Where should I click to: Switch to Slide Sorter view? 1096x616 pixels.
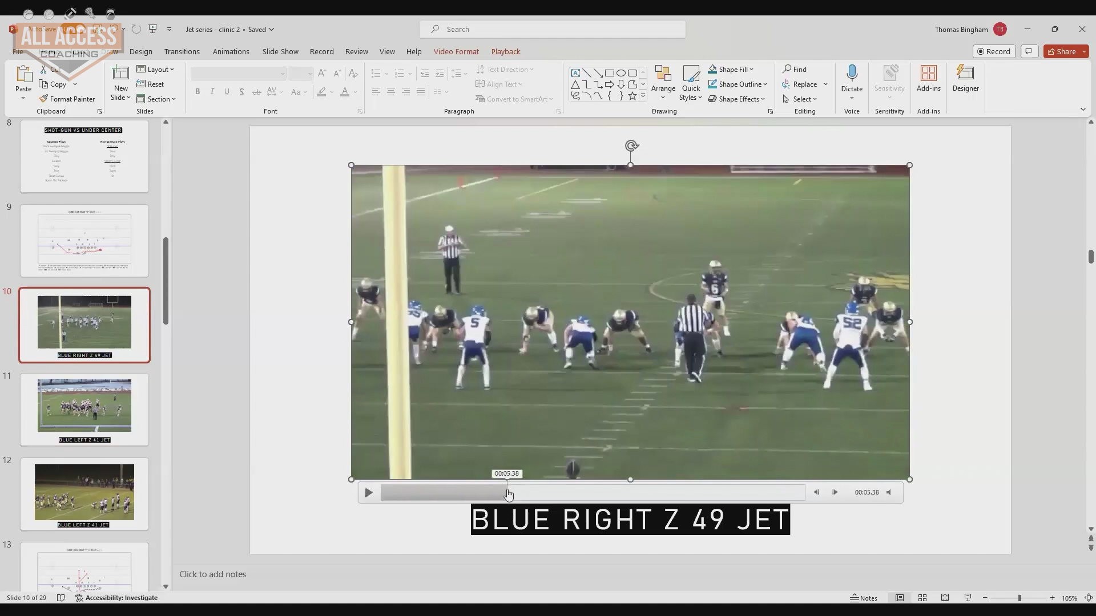click(922, 598)
